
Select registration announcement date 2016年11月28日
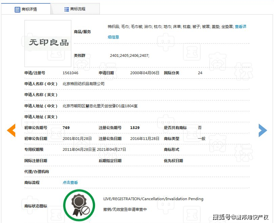pos(145,139)
